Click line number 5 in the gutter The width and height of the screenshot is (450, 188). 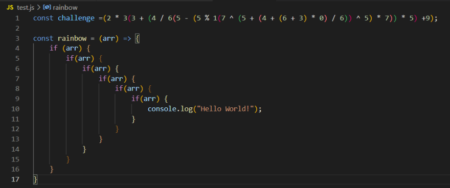tap(17, 58)
